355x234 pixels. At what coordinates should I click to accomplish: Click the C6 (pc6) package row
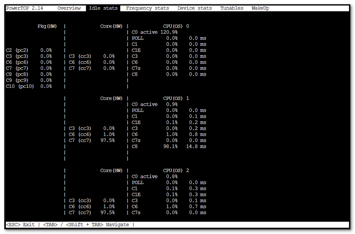coord(29,62)
